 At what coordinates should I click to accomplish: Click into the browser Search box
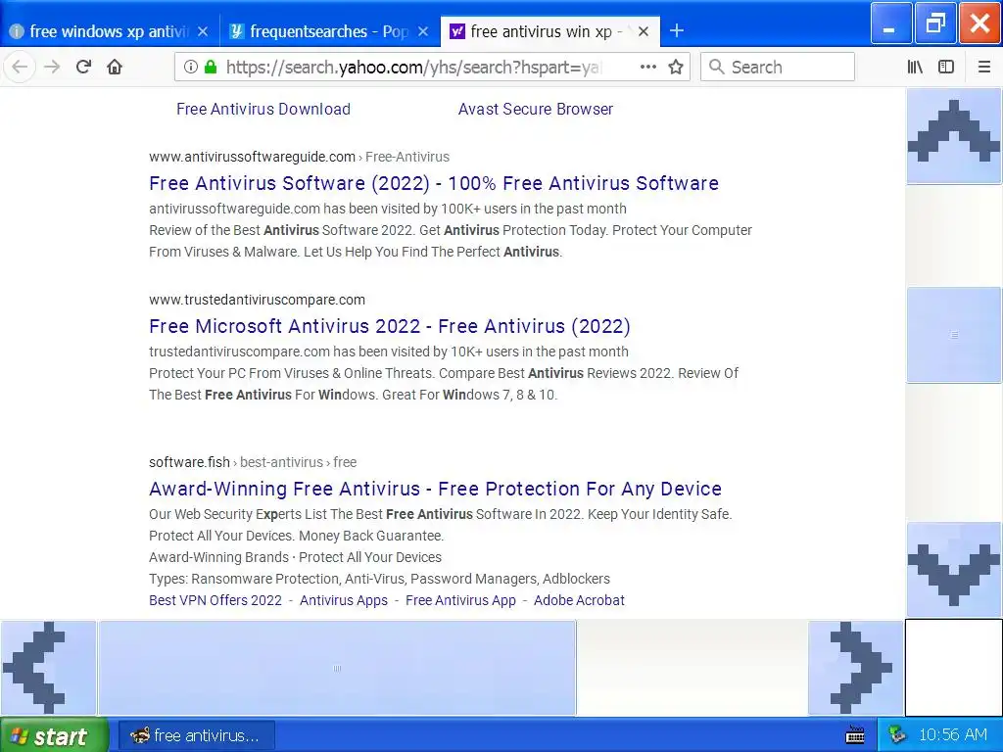pos(778,67)
